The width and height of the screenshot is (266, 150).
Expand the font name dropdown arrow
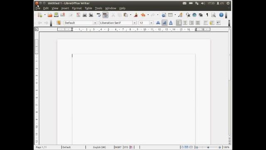click(135, 23)
